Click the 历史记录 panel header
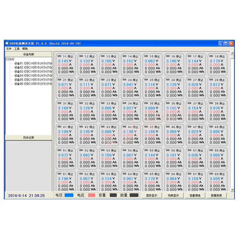The image size is (239, 239). pyautogui.click(x=29, y=137)
